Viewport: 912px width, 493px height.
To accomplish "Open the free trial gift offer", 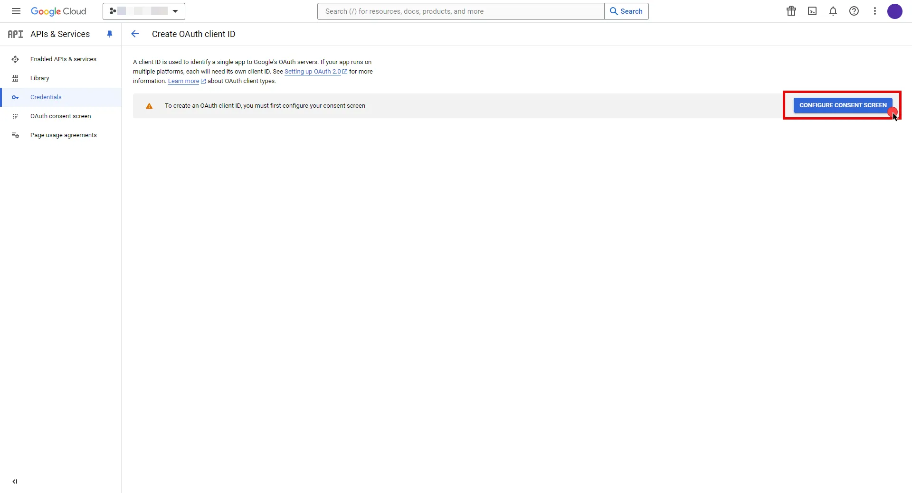I will coord(791,11).
